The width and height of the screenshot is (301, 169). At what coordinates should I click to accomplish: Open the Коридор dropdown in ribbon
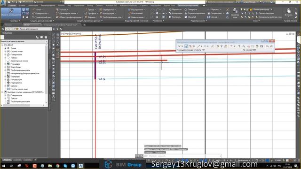tap(91, 17)
